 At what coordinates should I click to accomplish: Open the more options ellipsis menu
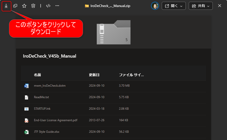(57, 6)
